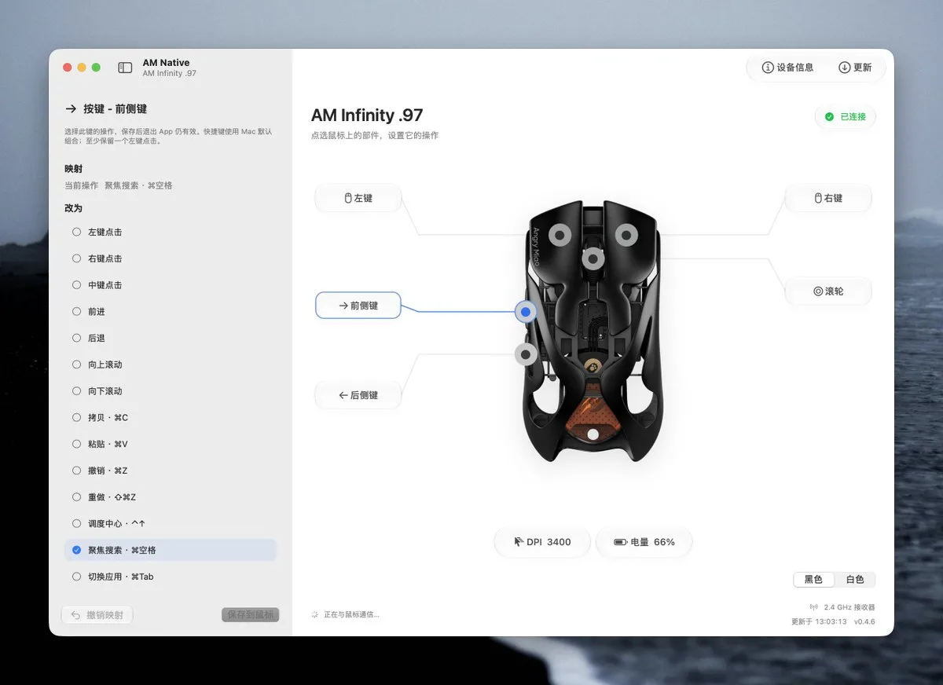943x685 pixels.
Task: Click the right button hotspot on mouse
Action: (626, 234)
